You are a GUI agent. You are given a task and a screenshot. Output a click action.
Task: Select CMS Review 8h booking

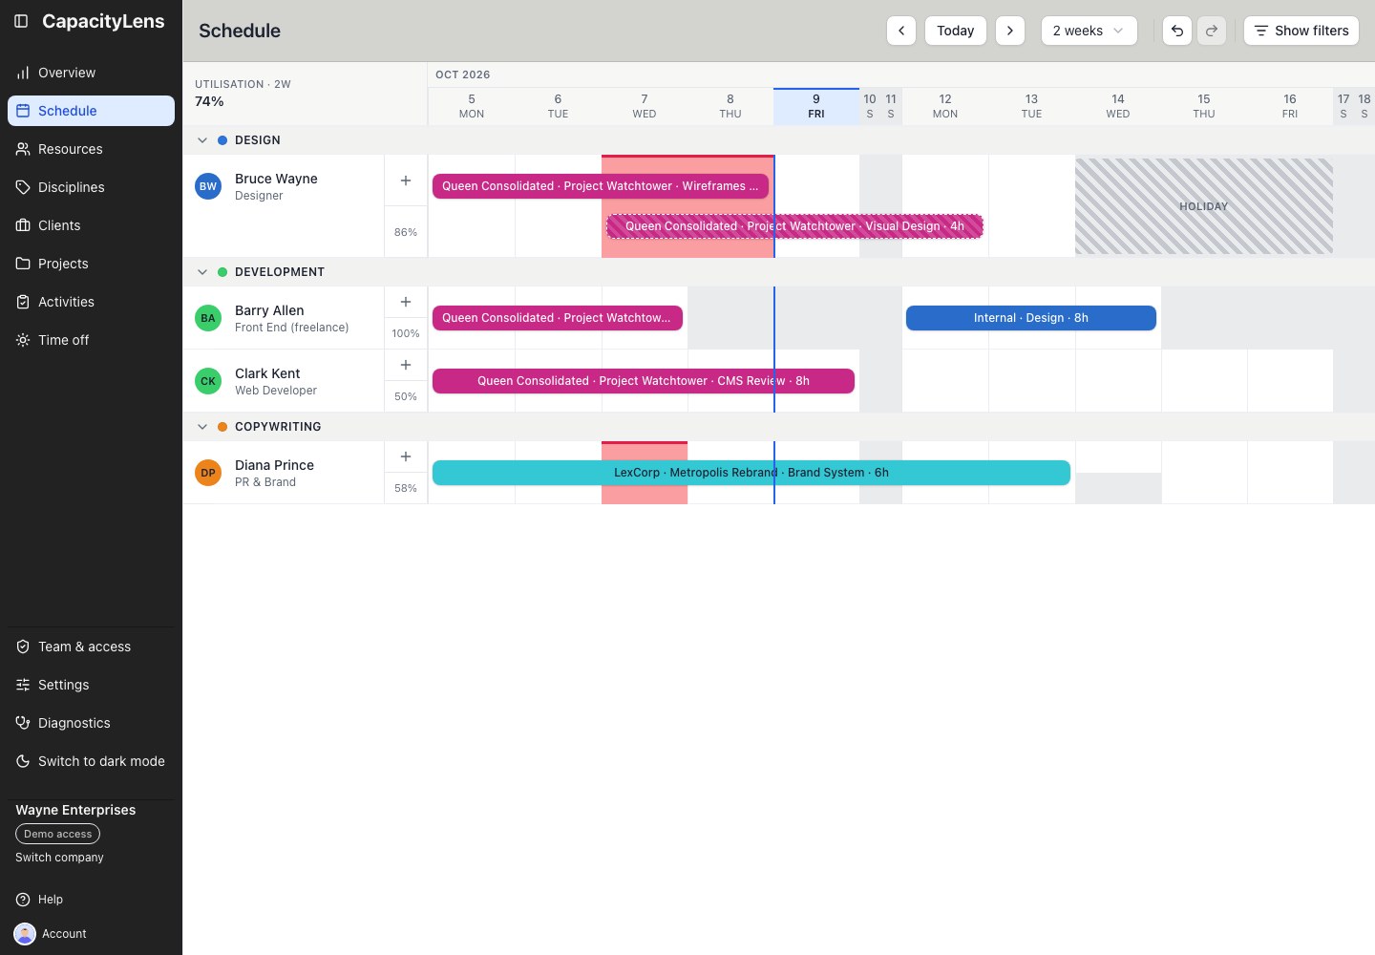(x=644, y=381)
